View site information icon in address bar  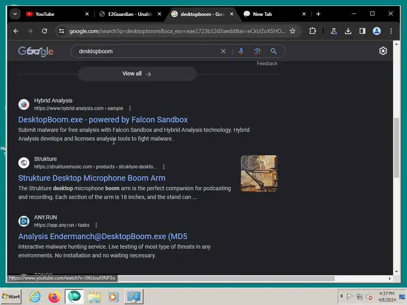(x=62, y=31)
